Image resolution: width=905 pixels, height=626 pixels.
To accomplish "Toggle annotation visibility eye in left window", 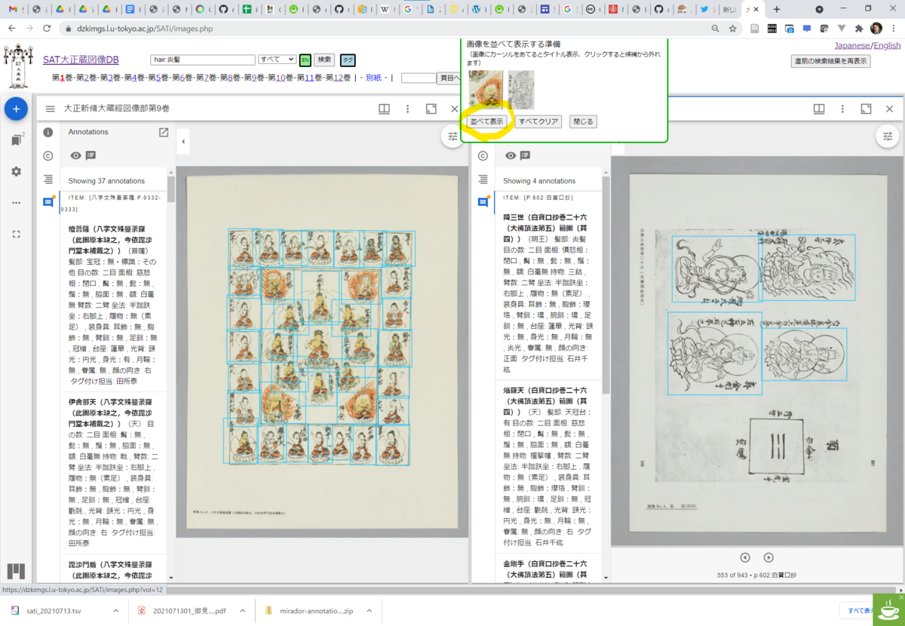I will [x=75, y=155].
